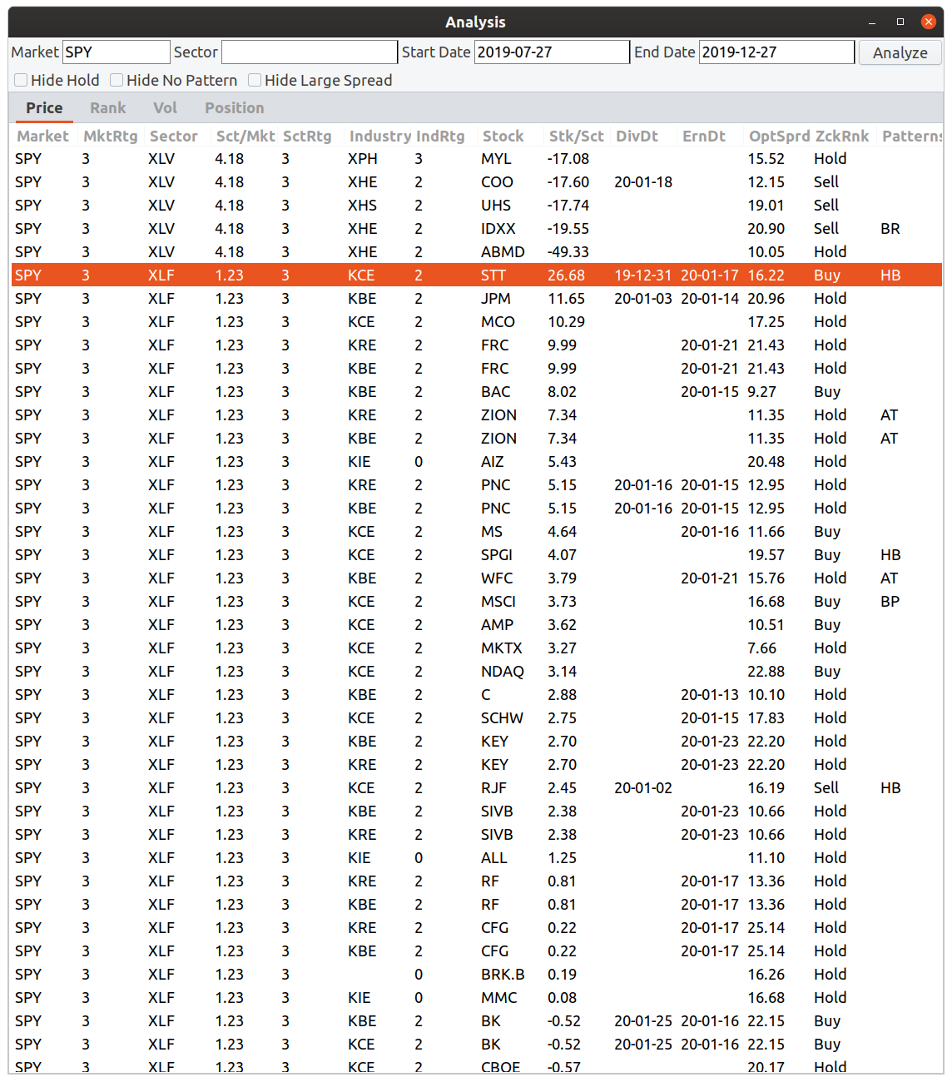Select the highlighted STT stock cell
The height and width of the screenshot is (1082, 952).
(x=493, y=275)
